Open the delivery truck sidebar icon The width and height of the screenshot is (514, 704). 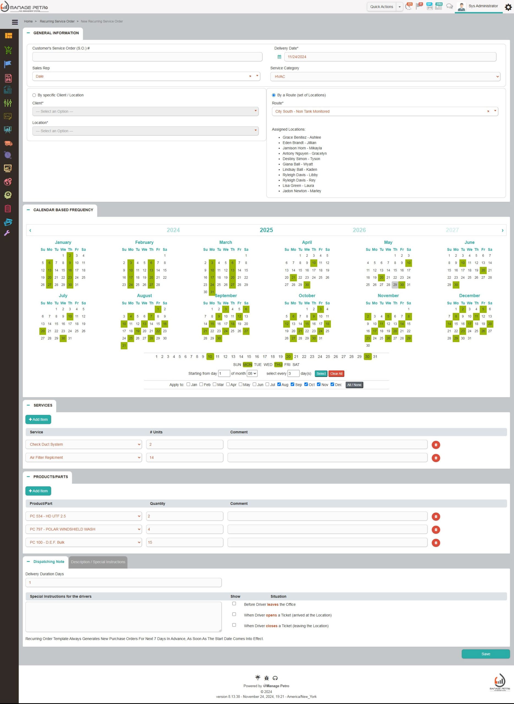tap(8, 143)
